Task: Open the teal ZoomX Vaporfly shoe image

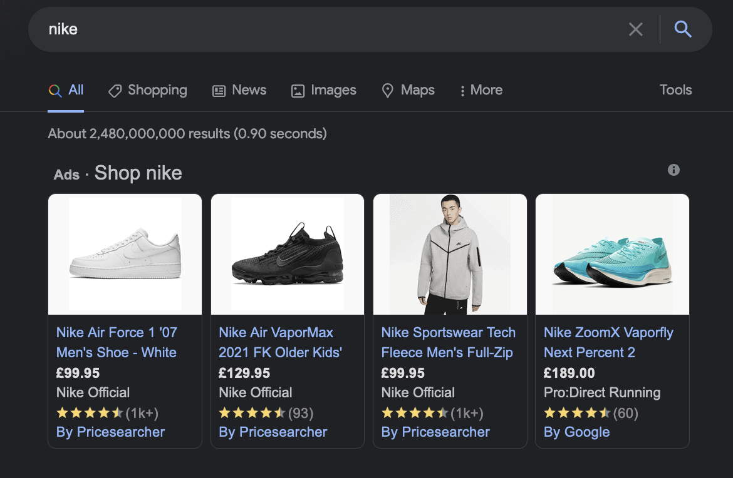Action: tap(612, 255)
